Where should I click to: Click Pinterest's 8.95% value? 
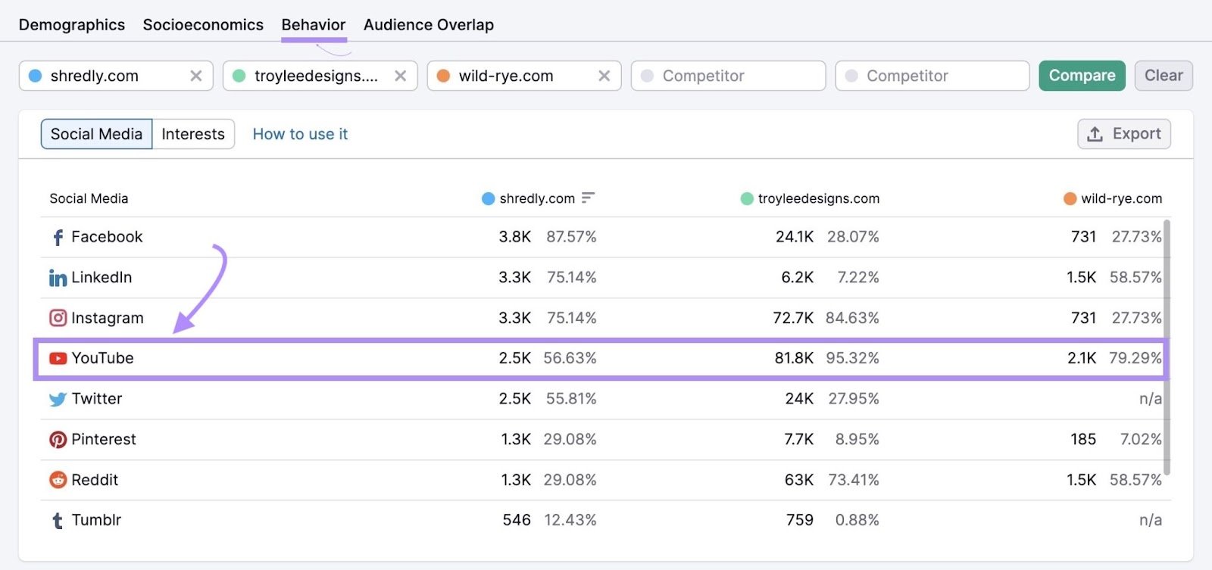(857, 439)
